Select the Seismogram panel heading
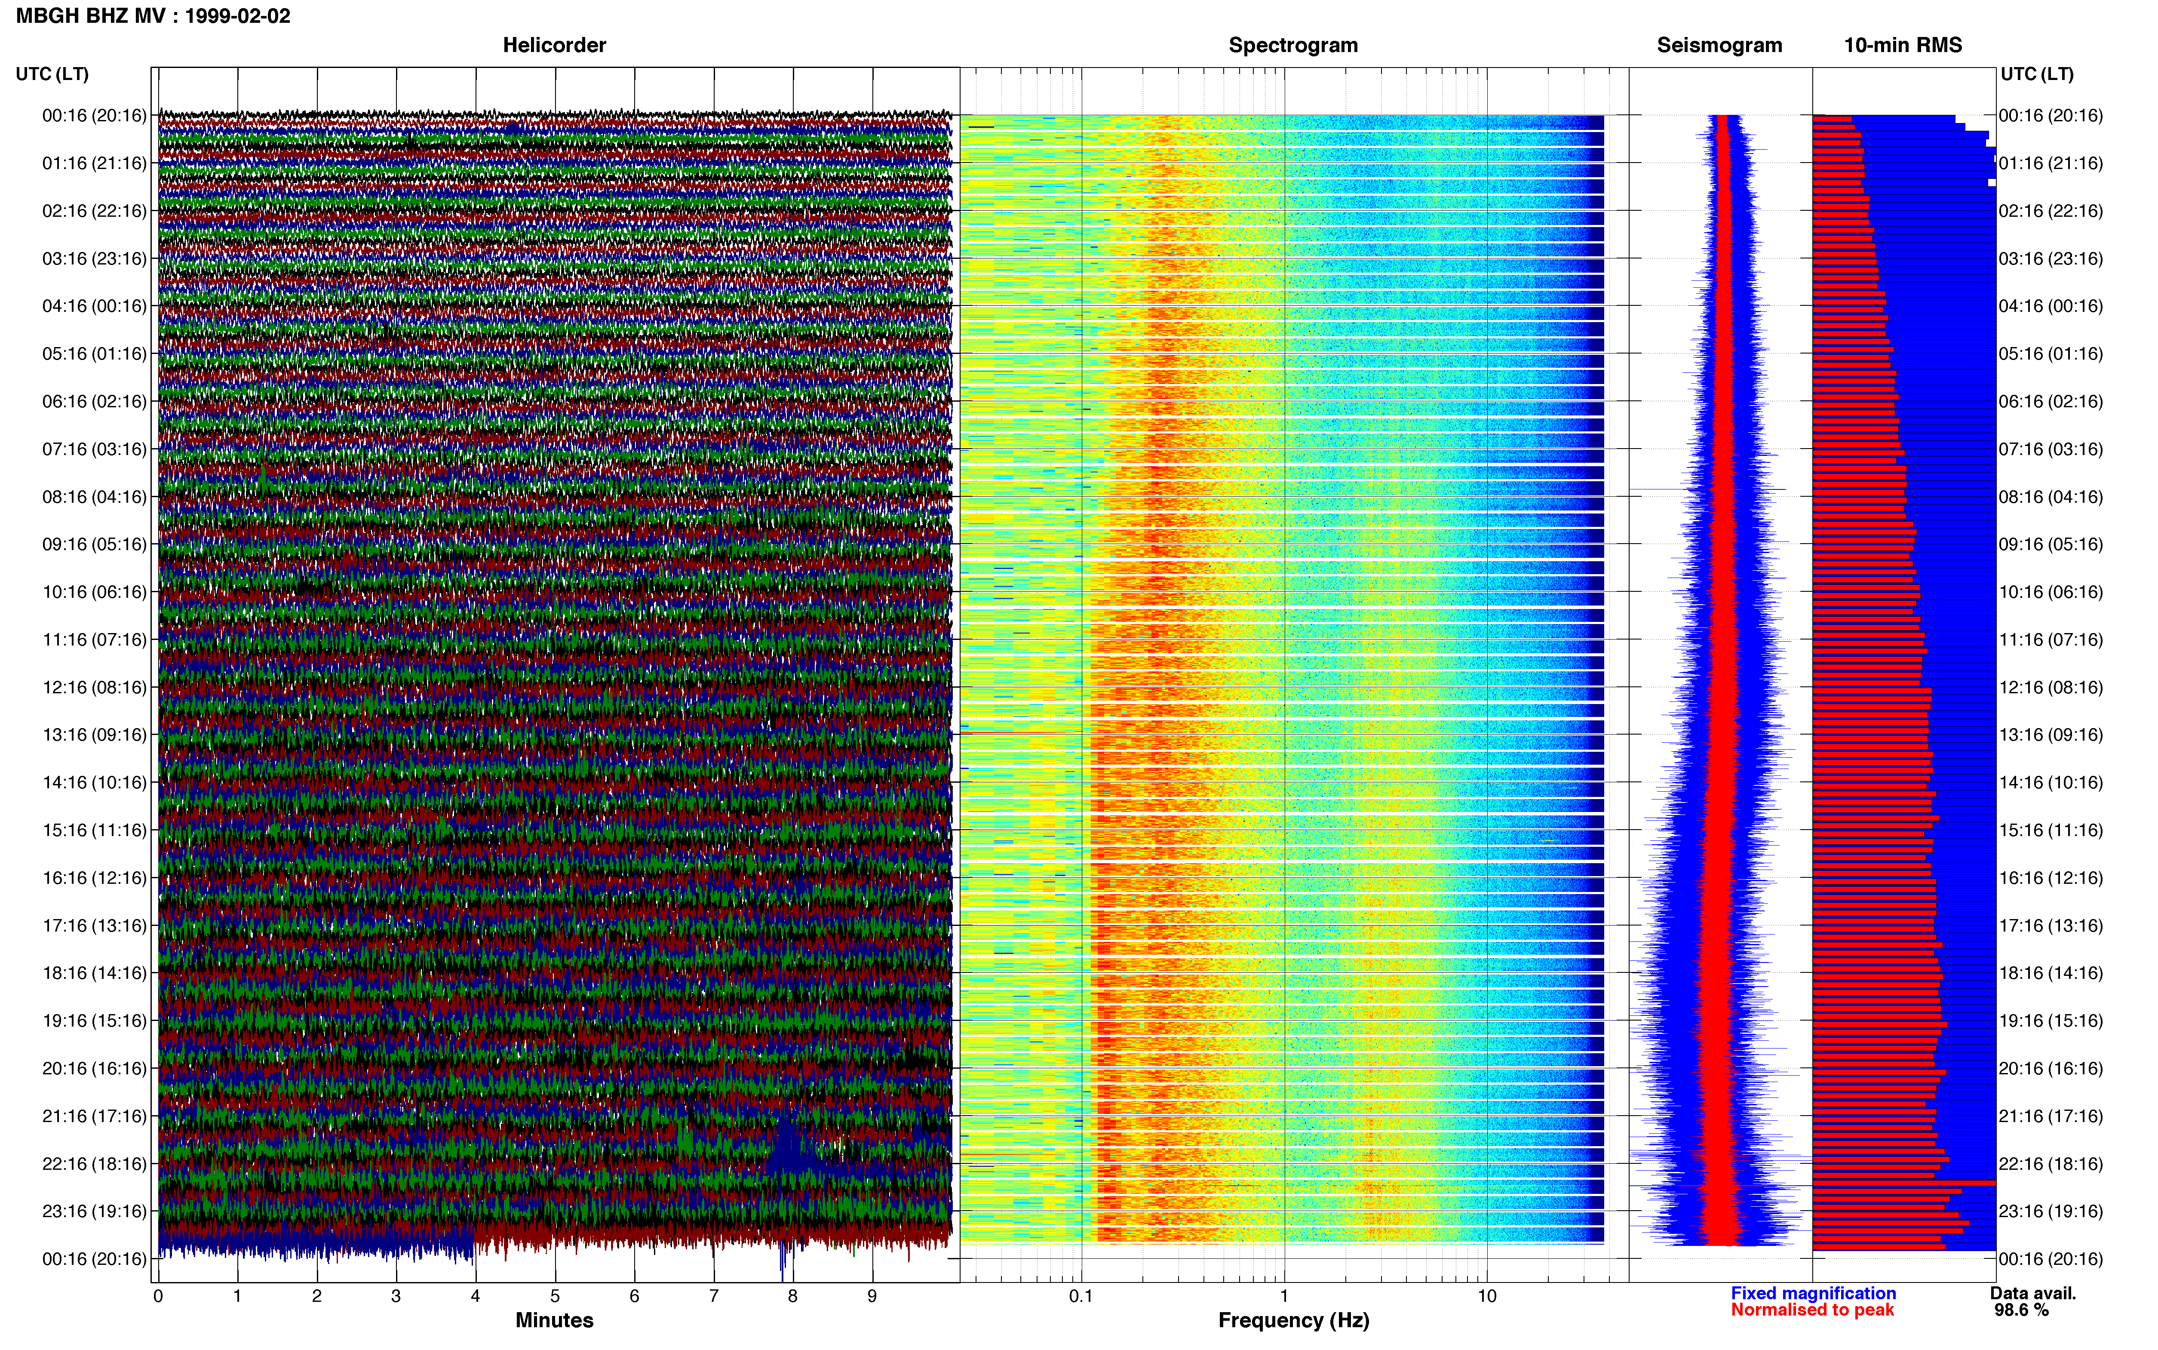 tap(1719, 46)
